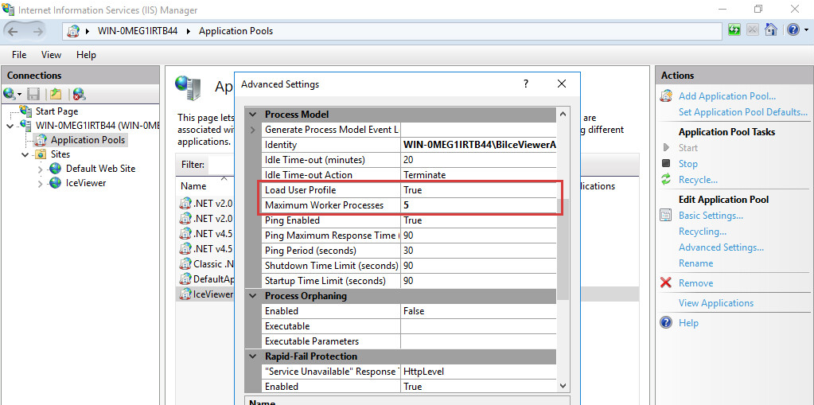Image resolution: width=814 pixels, height=405 pixels.
Task: Click the Basic Settings icon in Actions
Action: [666, 216]
